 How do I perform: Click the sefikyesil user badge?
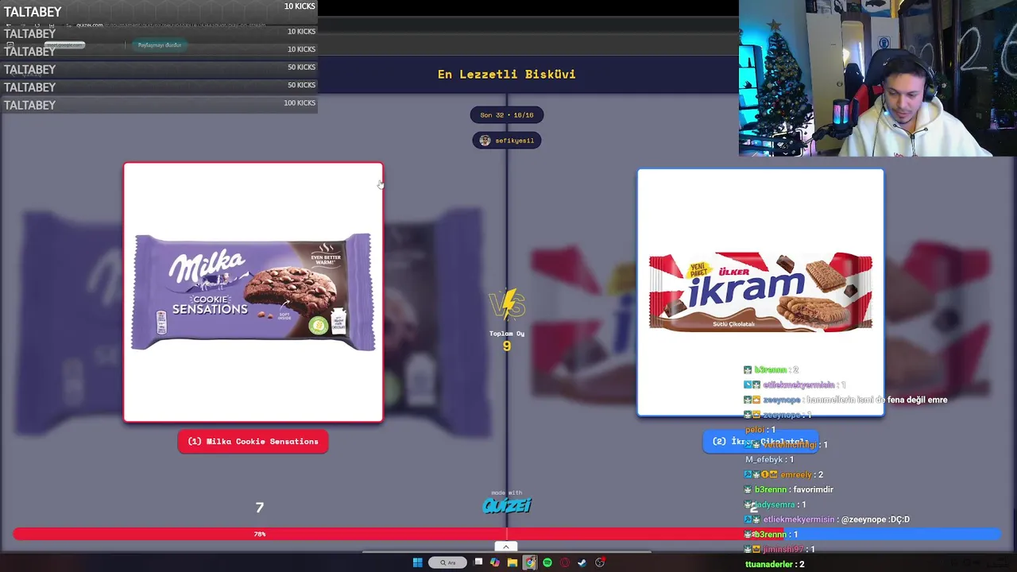[507, 141]
